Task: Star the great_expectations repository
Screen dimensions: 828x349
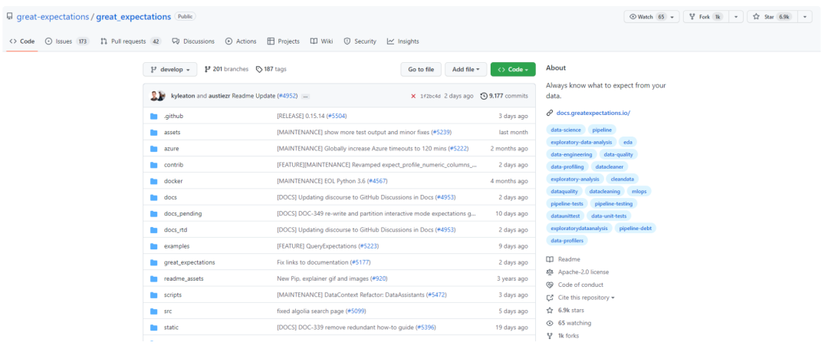Action: [x=777, y=17]
